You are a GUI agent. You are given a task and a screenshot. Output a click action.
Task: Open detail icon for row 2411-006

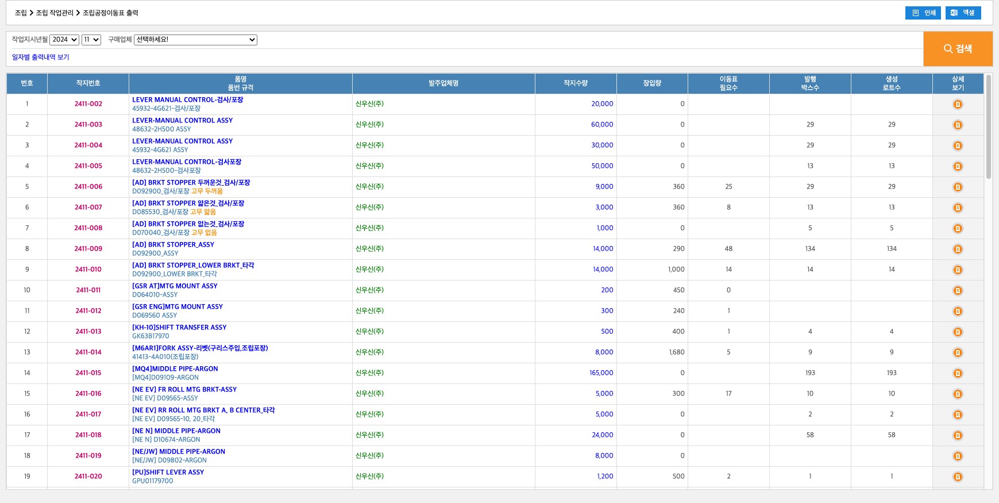click(957, 187)
